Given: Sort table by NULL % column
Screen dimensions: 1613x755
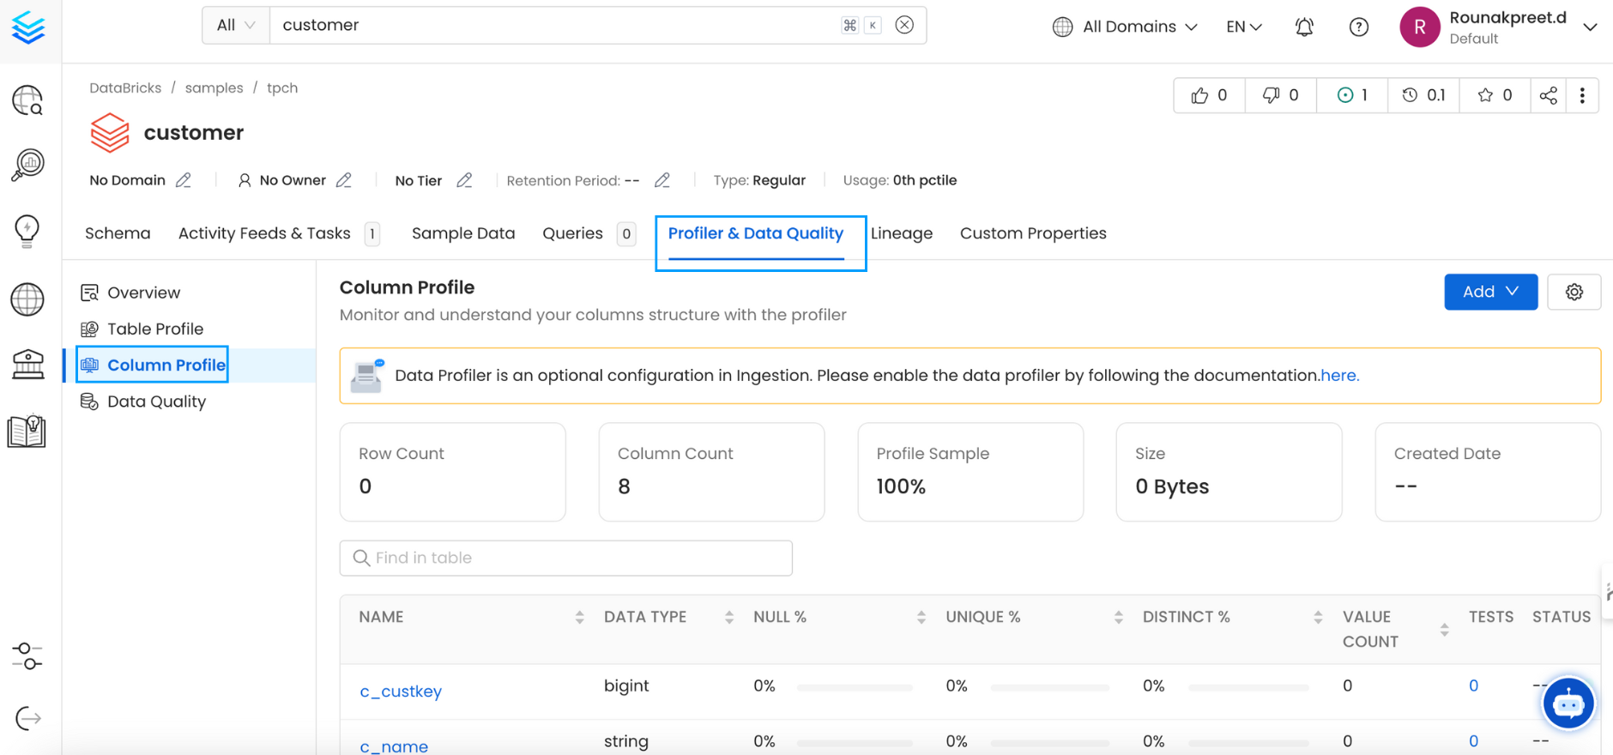Looking at the screenshot, I should point(921,617).
